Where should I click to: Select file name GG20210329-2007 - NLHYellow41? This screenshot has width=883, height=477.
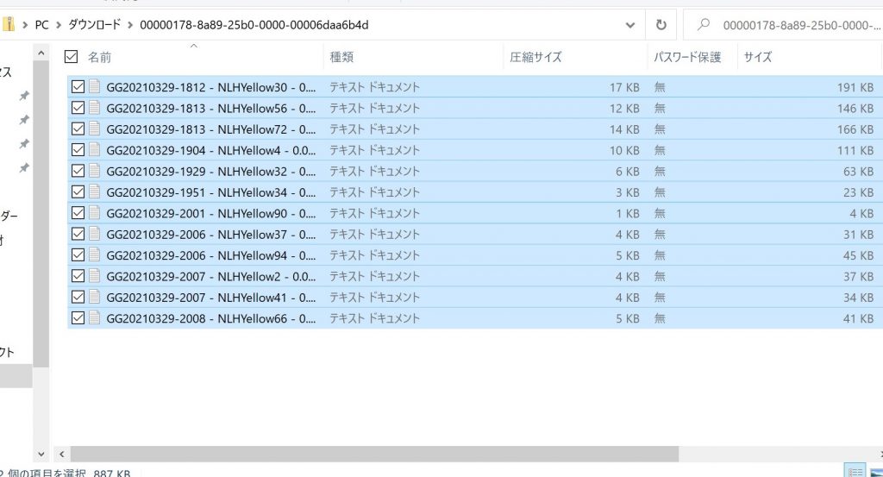(211, 298)
